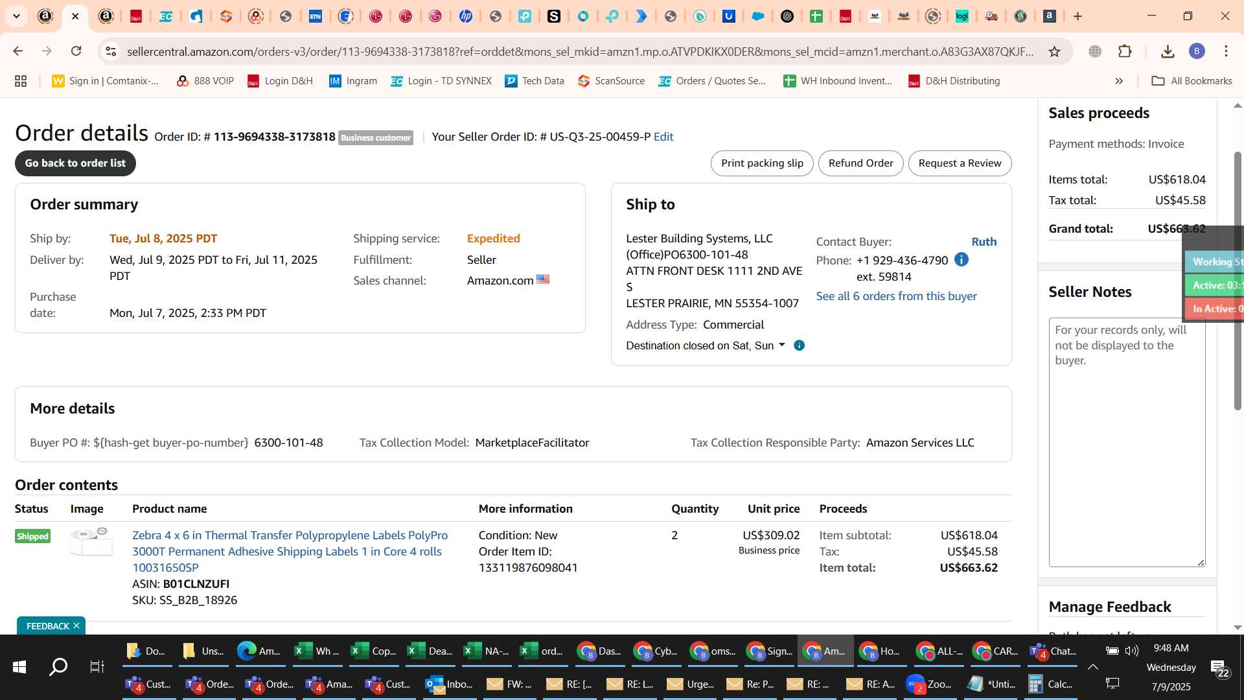Open the tab search dropdown arrow
This screenshot has width=1244, height=700.
click(17, 16)
